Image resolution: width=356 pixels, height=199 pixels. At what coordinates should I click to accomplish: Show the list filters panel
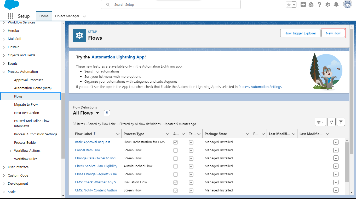click(341, 122)
